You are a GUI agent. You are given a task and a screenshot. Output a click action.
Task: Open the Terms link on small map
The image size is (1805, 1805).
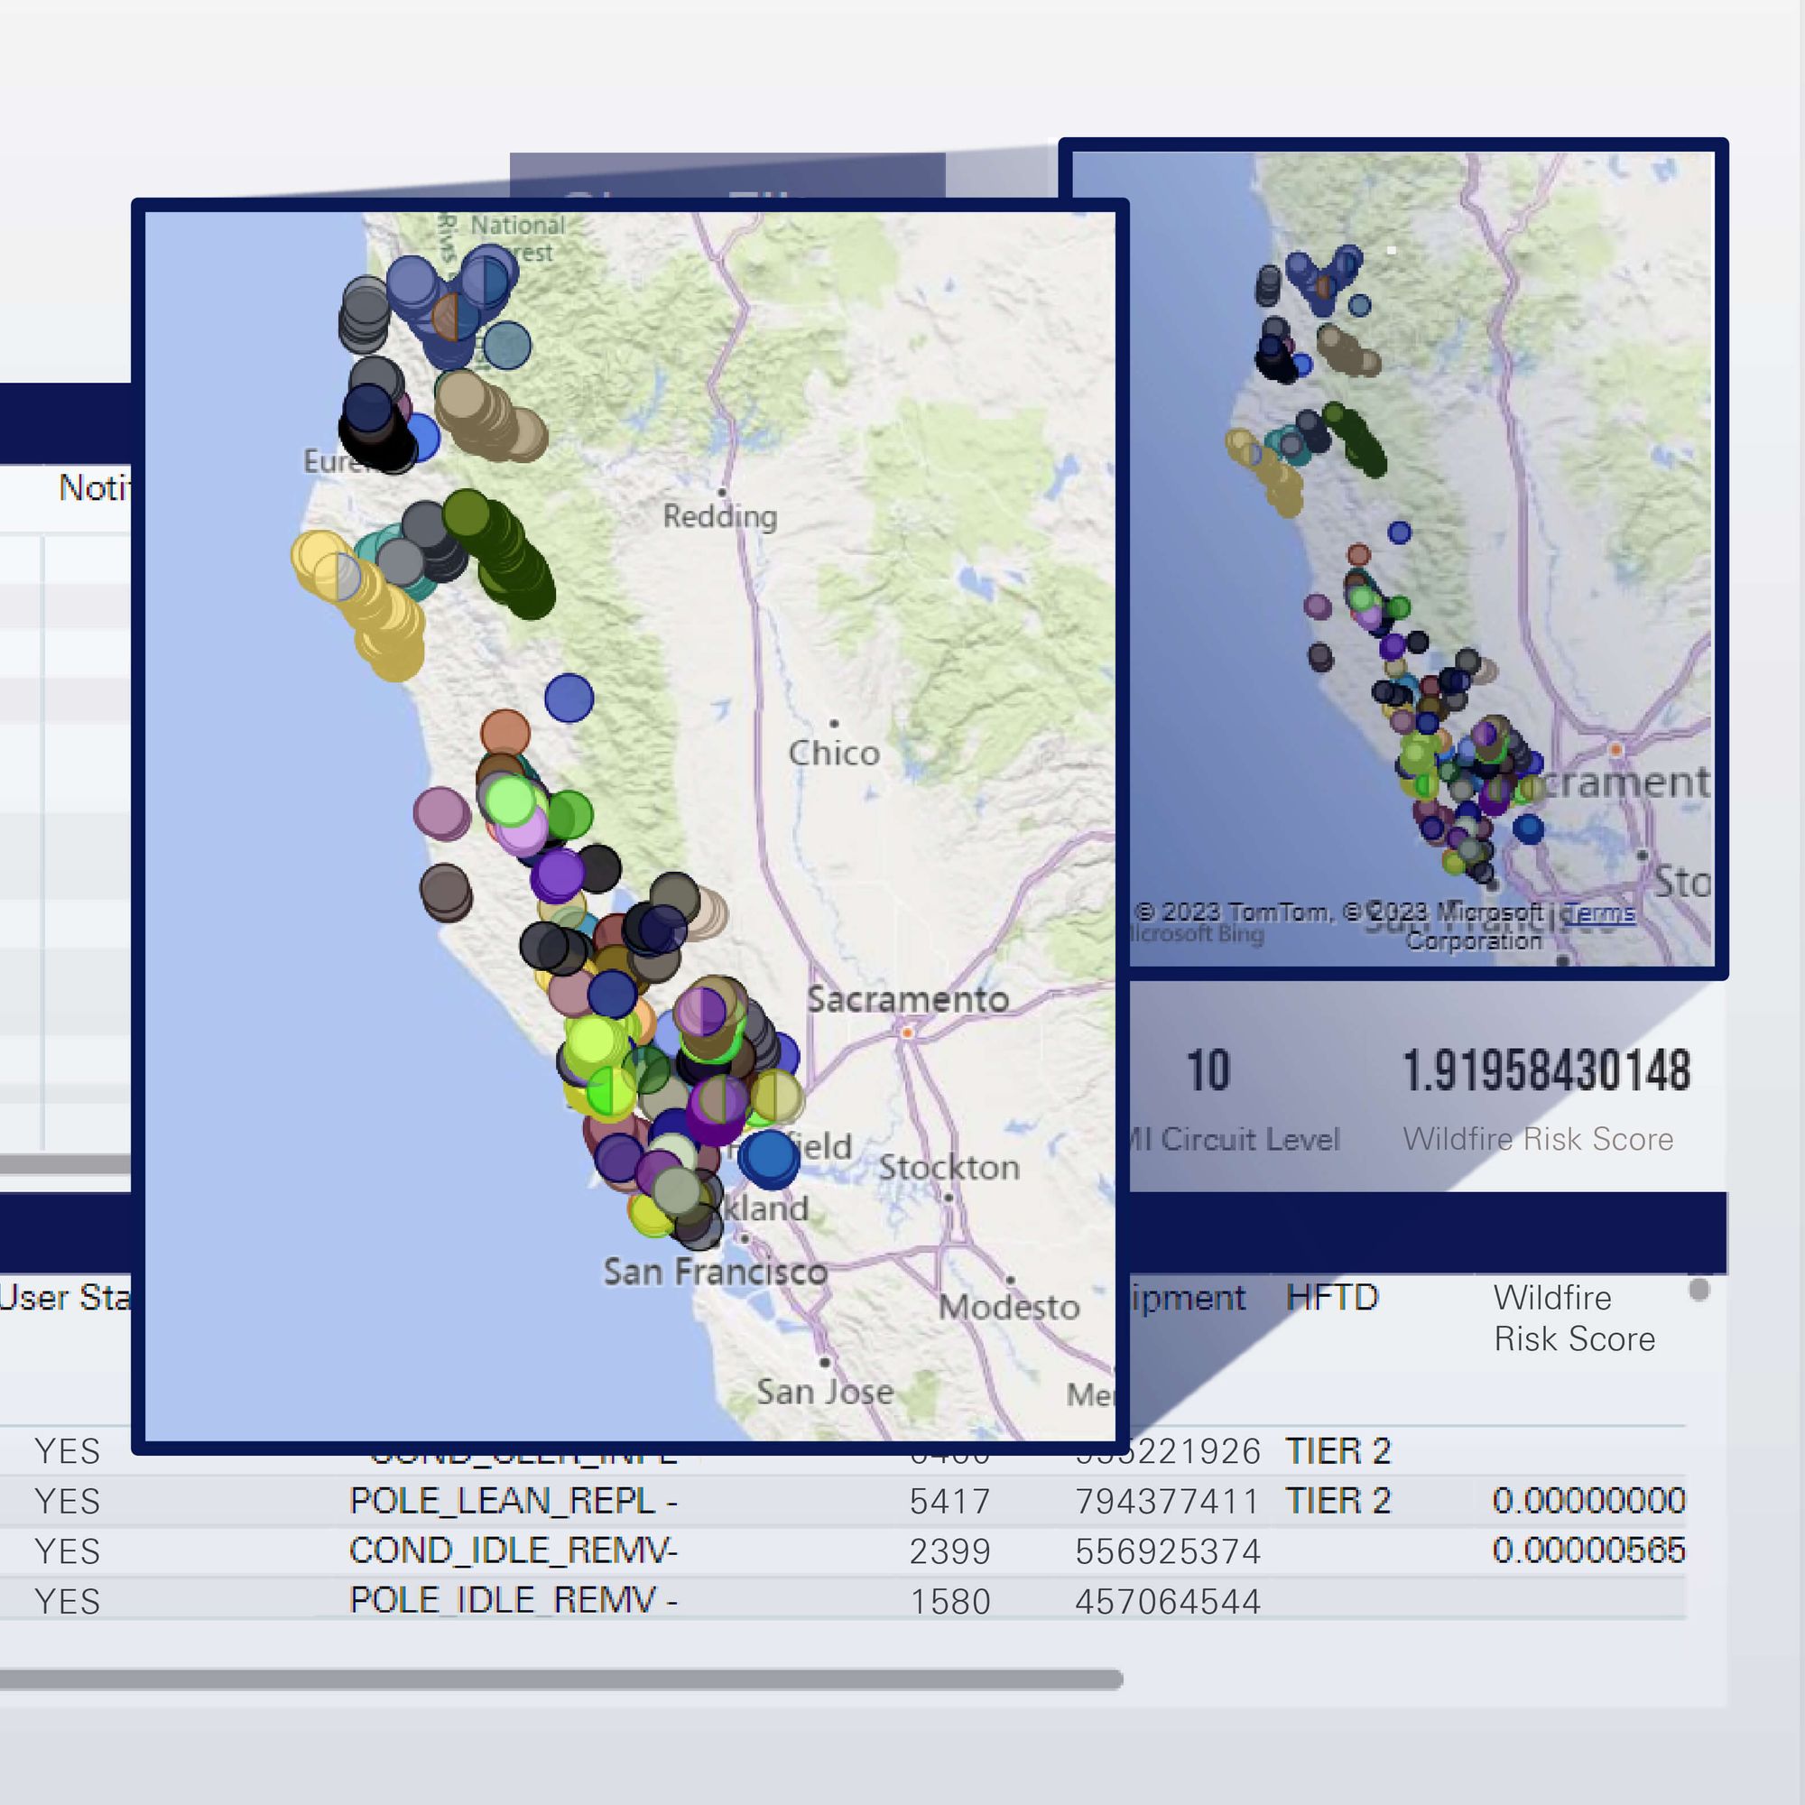pyautogui.click(x=1599, y=913)
